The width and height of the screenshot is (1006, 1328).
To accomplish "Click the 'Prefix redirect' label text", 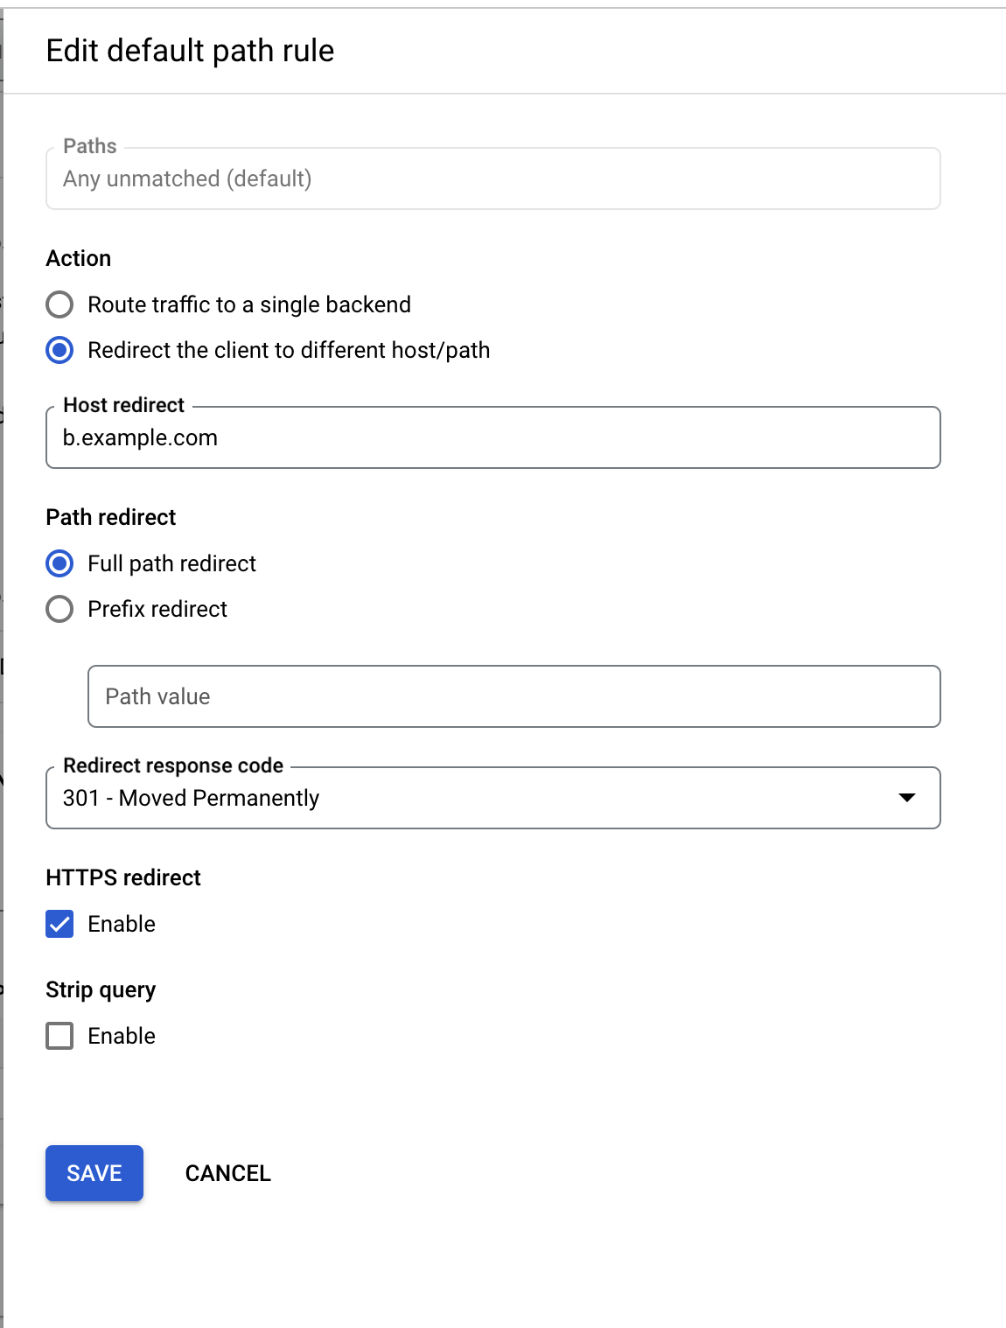I will point(157,609).
